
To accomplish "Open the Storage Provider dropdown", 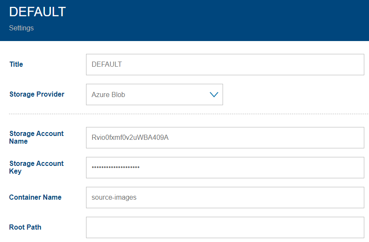I will [x=154, y=94].
